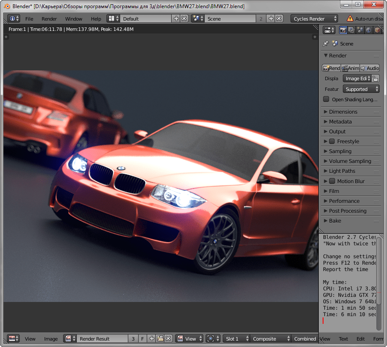Open the File menu
Viewport: 387px width, 347px height.
(x=29, y=19)
